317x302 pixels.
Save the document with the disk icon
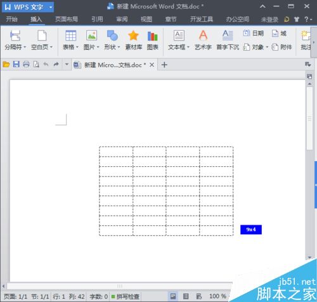pos(16,64)
